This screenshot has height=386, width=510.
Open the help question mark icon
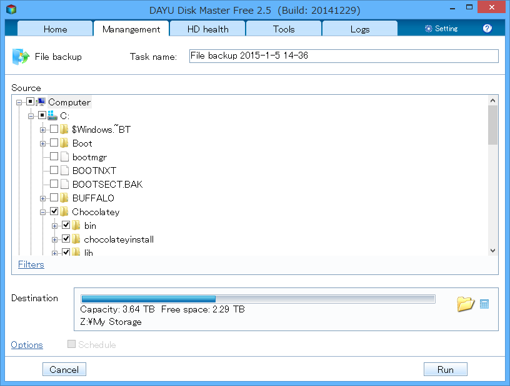click(487, 29)
